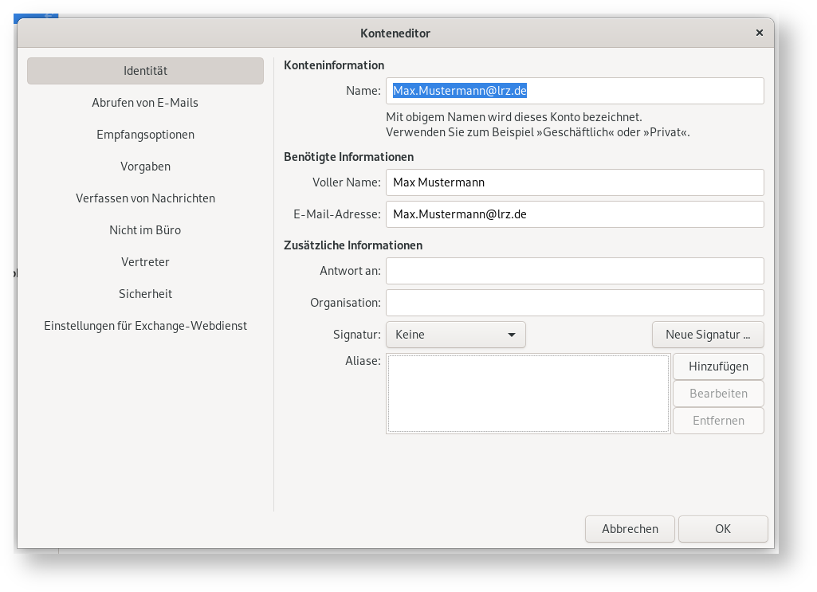Close the Konteneditor dialog window

[759, 33]
